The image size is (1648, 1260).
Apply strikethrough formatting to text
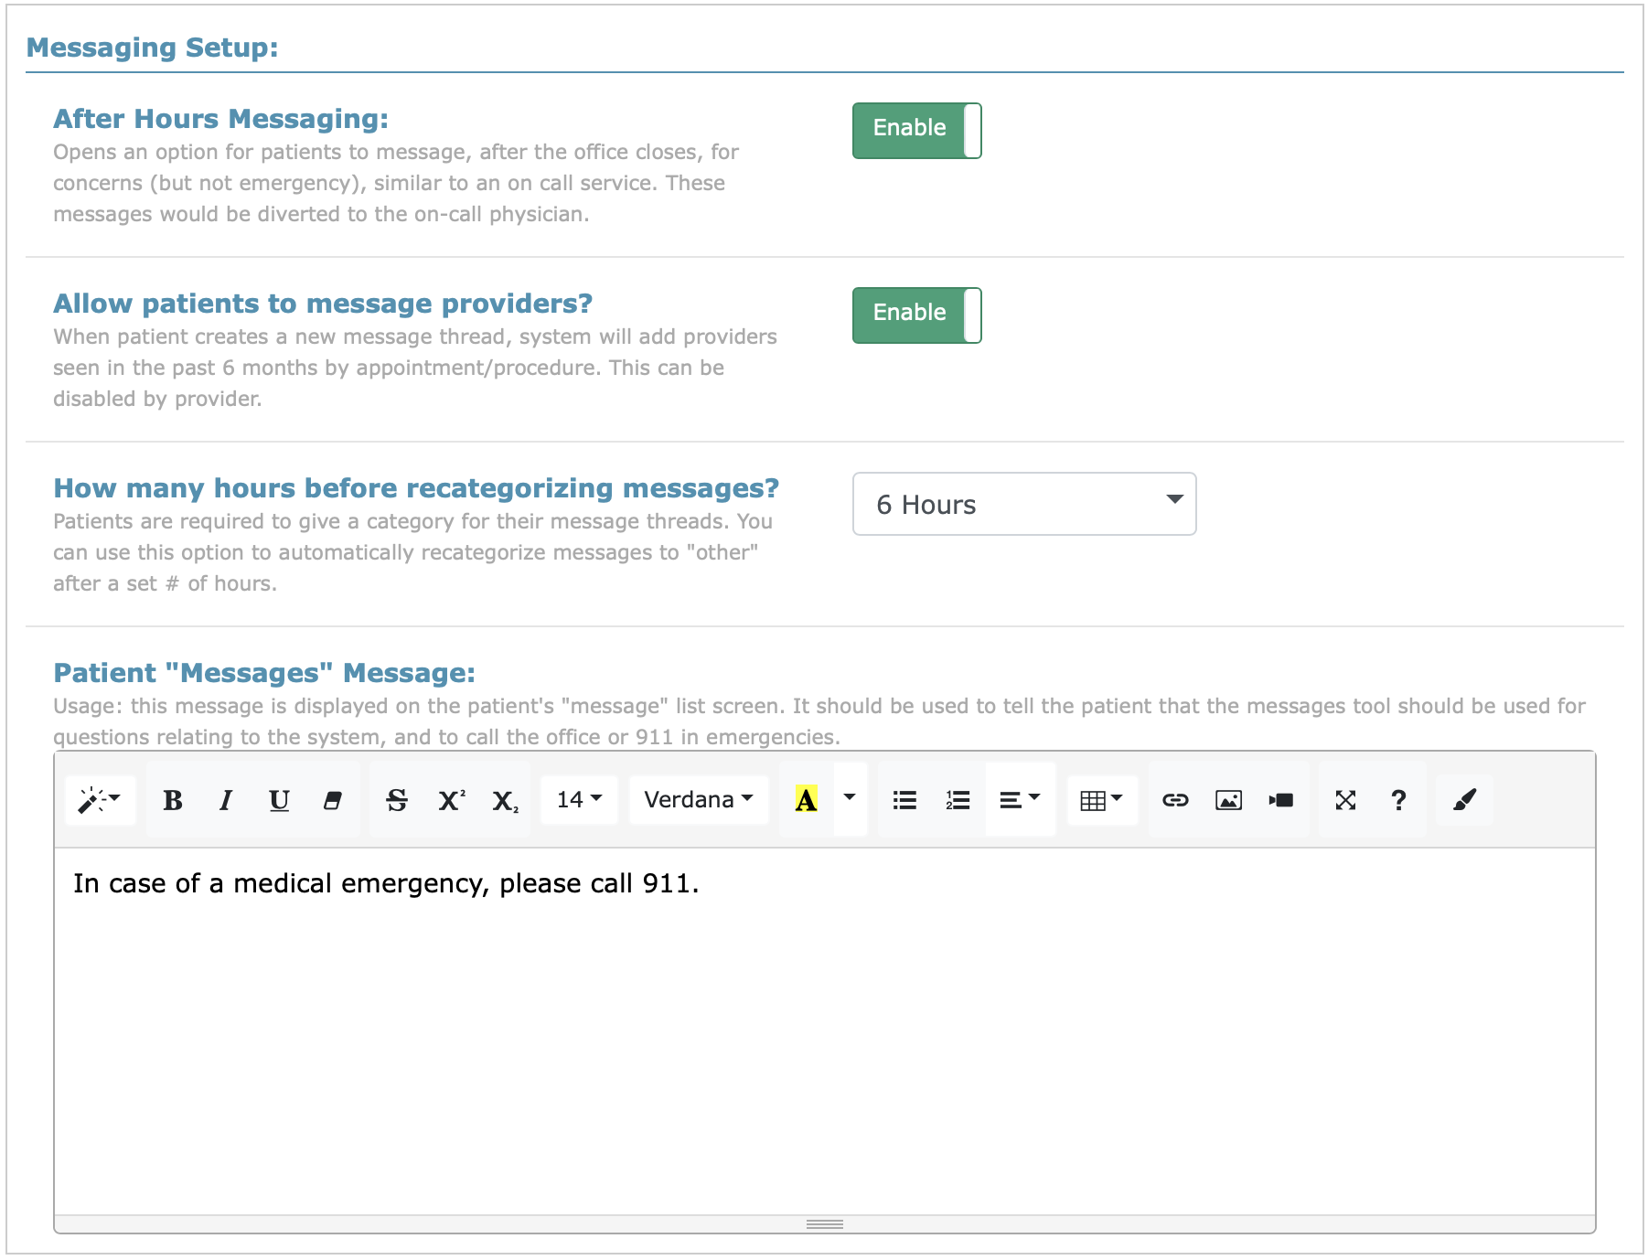click(x=396, y=799)
